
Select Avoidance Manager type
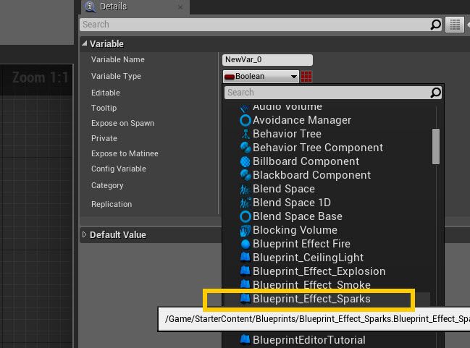click(301, 120)
